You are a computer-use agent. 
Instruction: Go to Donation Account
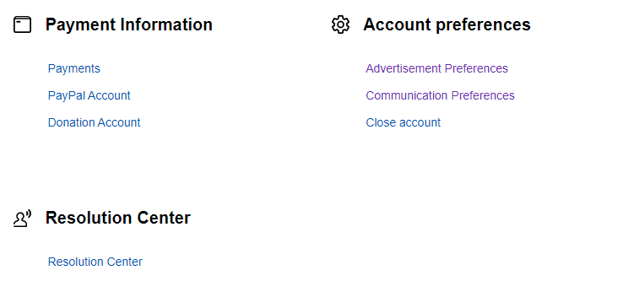[95, 122]
